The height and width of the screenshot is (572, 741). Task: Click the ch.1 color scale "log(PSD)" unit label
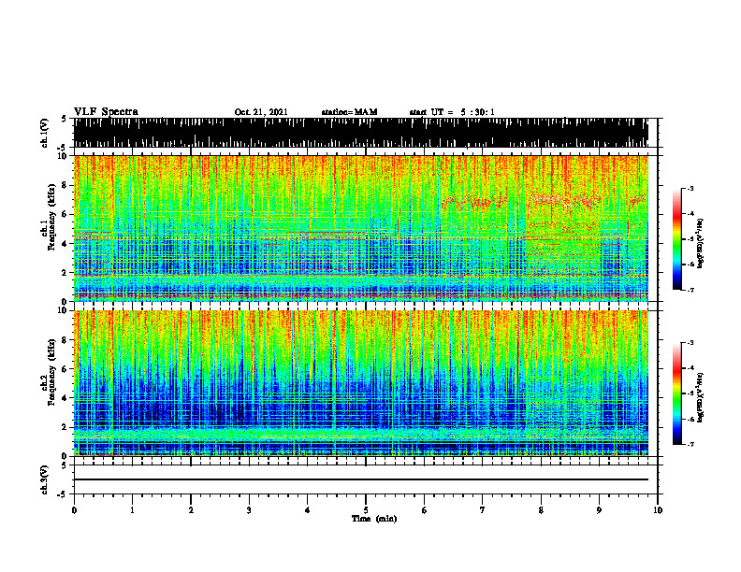pyautogui.click(x=701, y=243)
